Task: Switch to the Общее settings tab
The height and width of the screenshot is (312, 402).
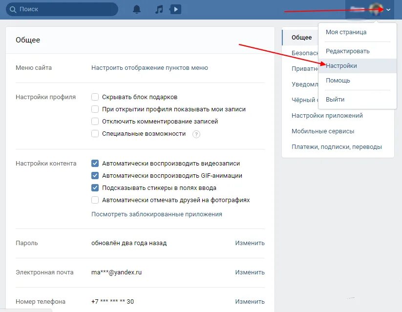Action: 301,38
